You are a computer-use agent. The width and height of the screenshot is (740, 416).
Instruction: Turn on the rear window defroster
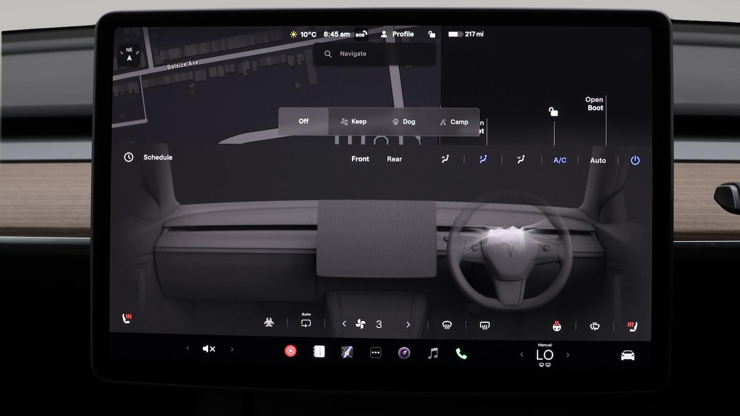point(484,325)
